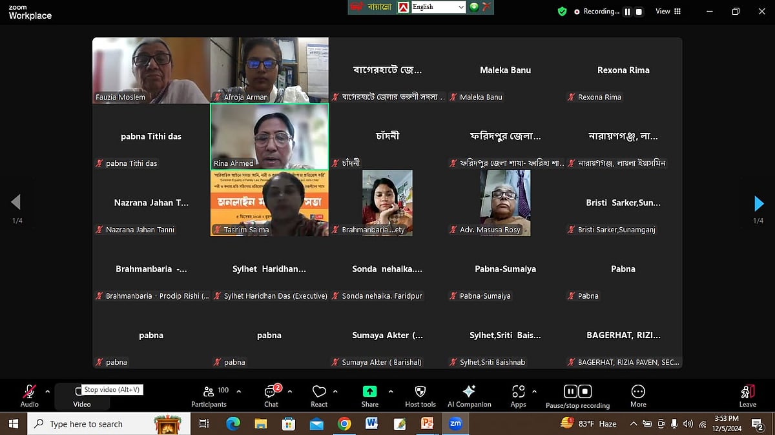Open the Zoom Apps panel

518,395
